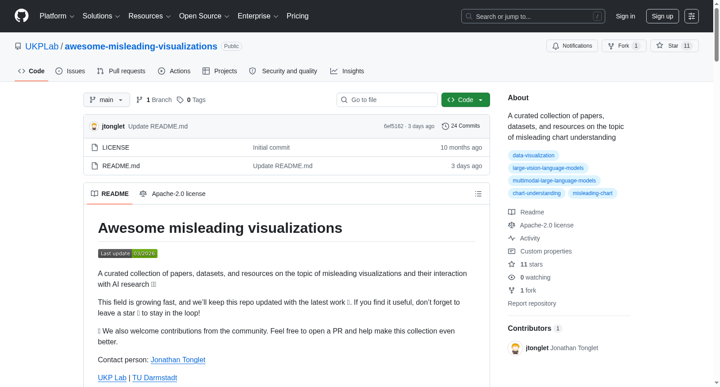Click the misleading-chart topic tag
720x387 pixels.
592,193
